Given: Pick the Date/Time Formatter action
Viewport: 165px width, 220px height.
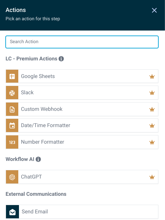Looking at the screenshot, I should click(x=82, y=125).
